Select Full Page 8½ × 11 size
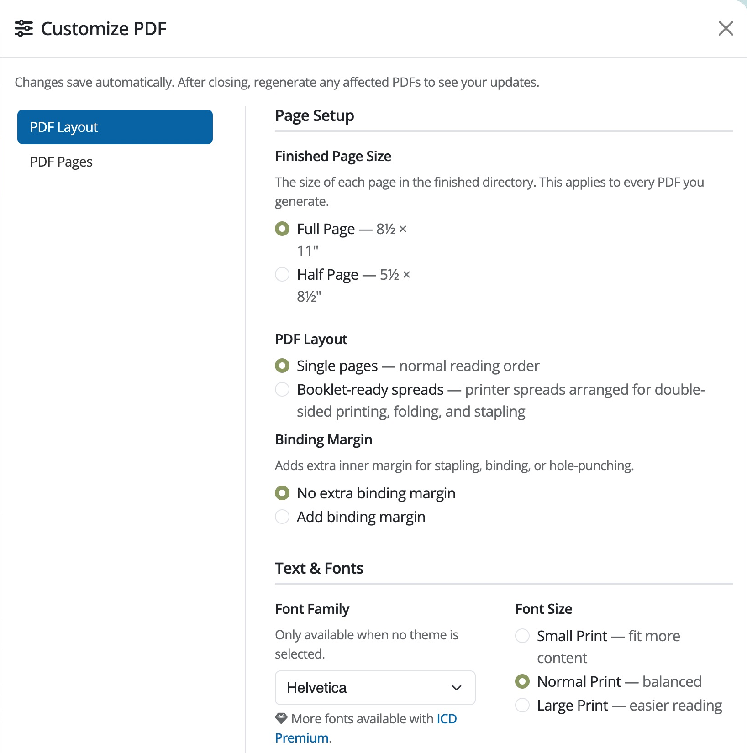The height and width of the screenshot is (753, 747). tap(282, 229)
